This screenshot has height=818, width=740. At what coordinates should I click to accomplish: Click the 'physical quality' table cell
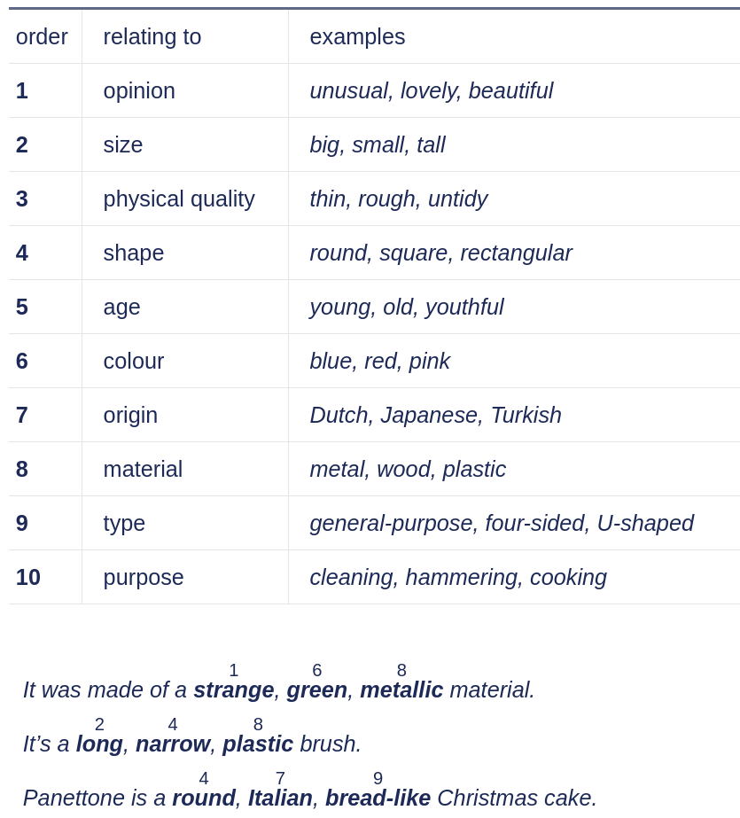pos(179,199)
